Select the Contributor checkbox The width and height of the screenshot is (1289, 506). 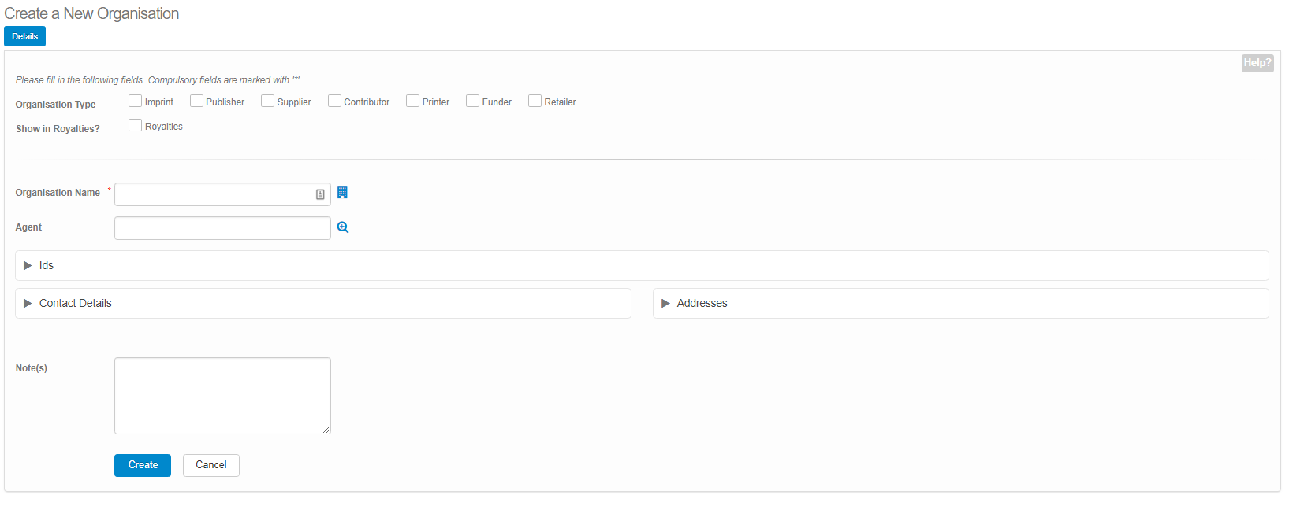click(x=334, y=102)
